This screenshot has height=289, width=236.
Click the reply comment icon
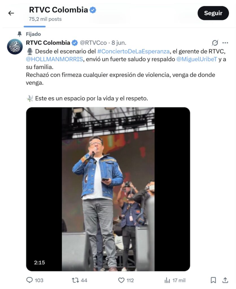point(30,280)
